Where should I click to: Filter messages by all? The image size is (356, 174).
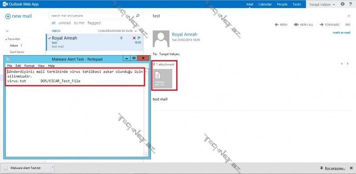[53, 23]
